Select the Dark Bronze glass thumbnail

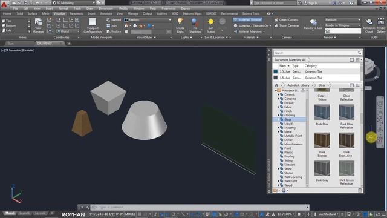point(322,140)
